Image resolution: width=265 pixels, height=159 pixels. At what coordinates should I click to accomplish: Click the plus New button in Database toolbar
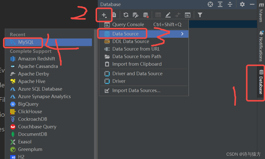click(104, 15)
